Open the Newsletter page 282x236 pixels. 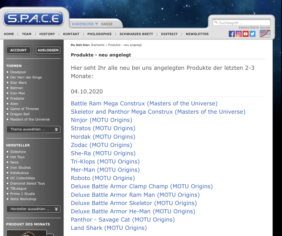pyautogui.click(x=197, y=34)
